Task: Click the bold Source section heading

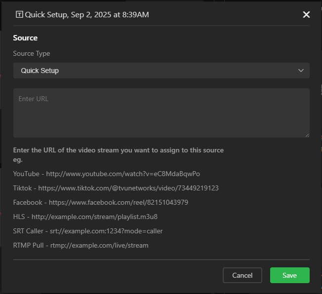Action: coord(25,38)
